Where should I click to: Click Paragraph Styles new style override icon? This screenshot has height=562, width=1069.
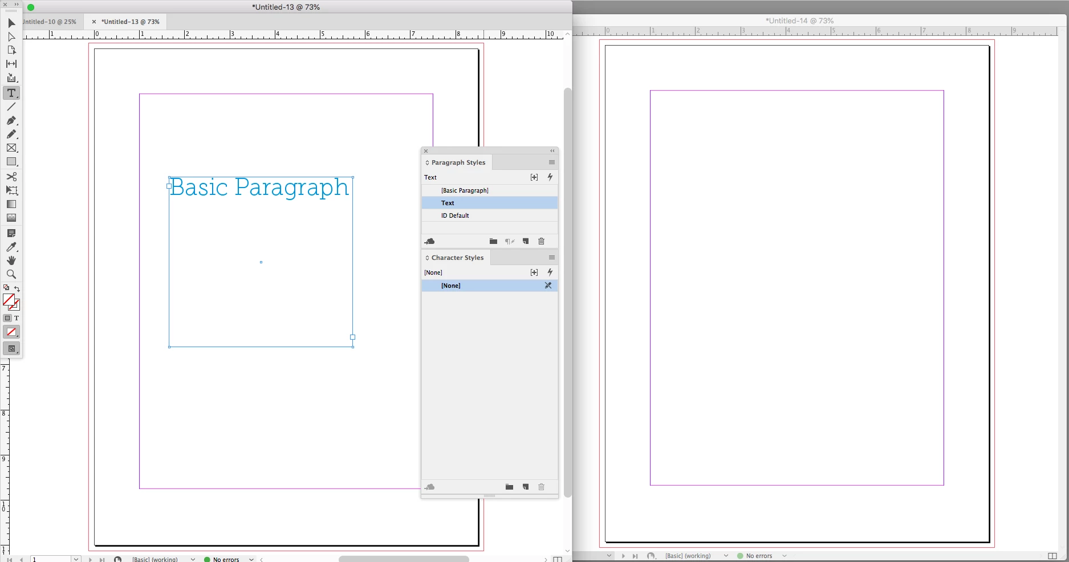coord(534,177)
